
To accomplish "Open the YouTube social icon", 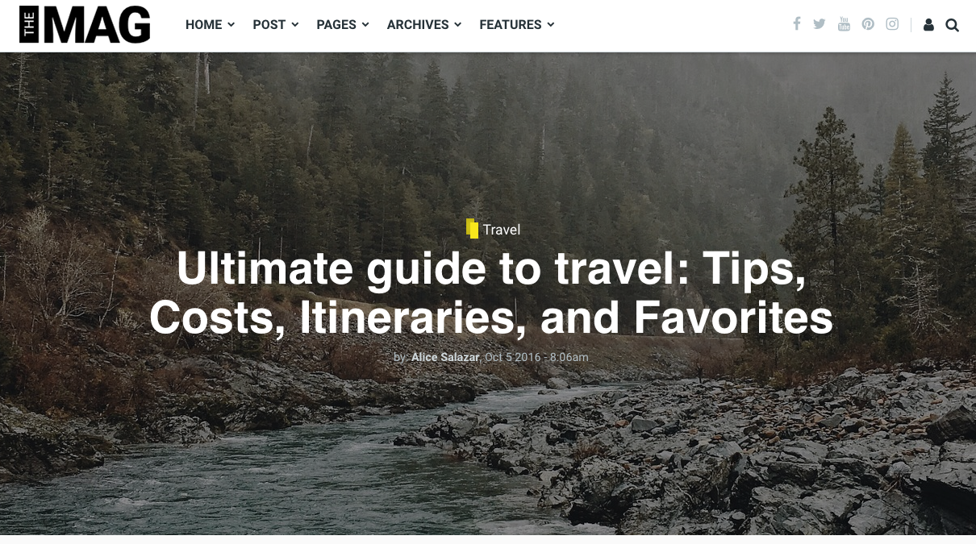I will [x=844, y=24].
